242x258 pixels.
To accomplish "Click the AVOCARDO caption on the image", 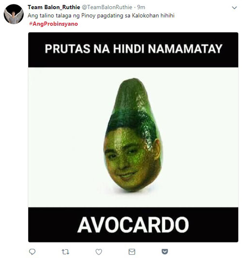I will (133, 225).
